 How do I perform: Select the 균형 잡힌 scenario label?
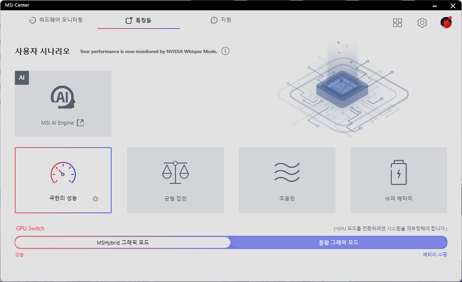click(x=176, y=199)
